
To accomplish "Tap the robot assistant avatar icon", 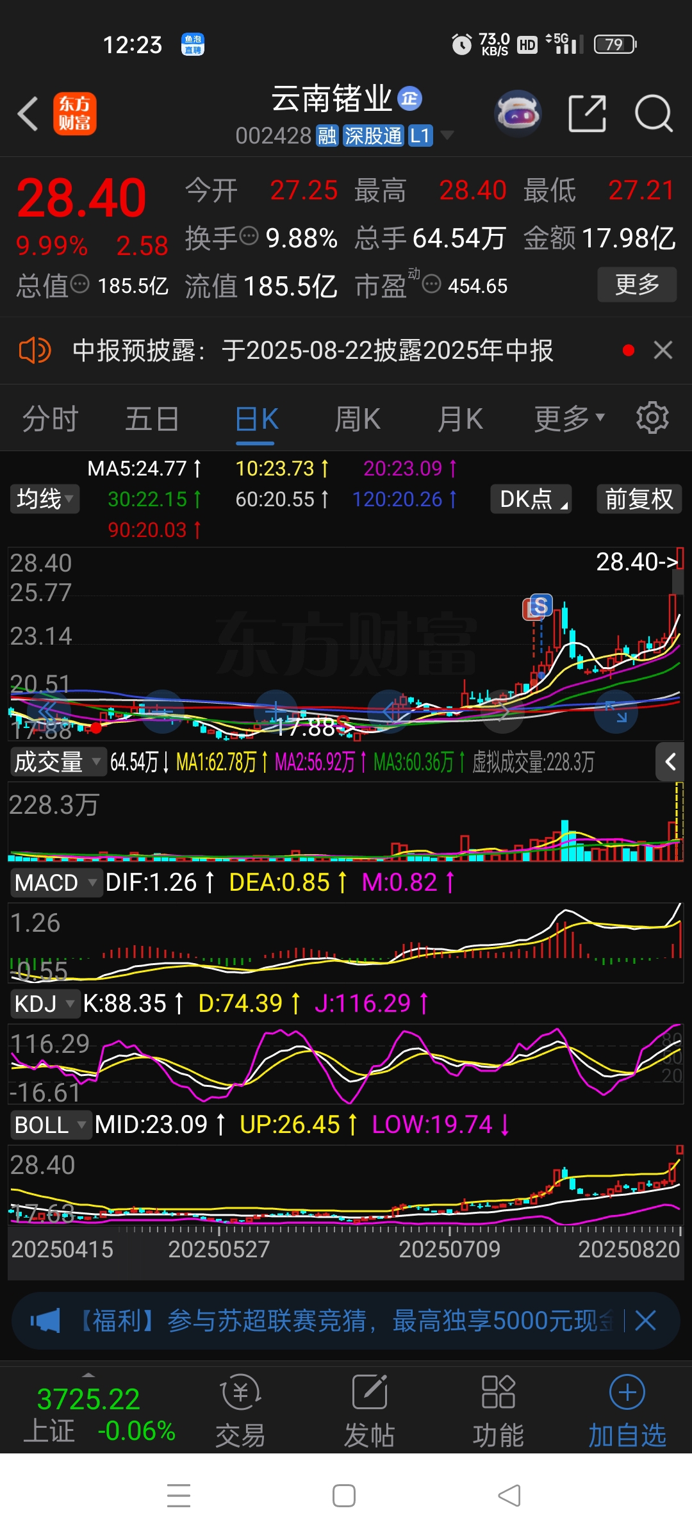I will (518, 113).
